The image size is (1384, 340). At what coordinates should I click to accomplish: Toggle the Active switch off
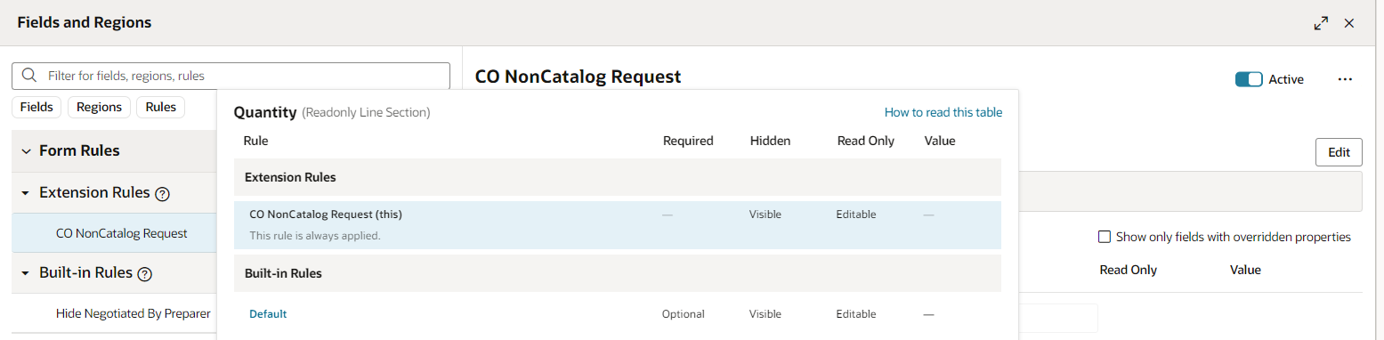pyautogui.click(x=1249, y=79)
